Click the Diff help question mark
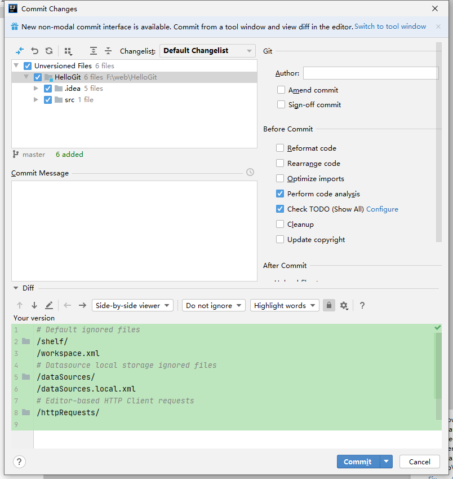 point(362,305)
